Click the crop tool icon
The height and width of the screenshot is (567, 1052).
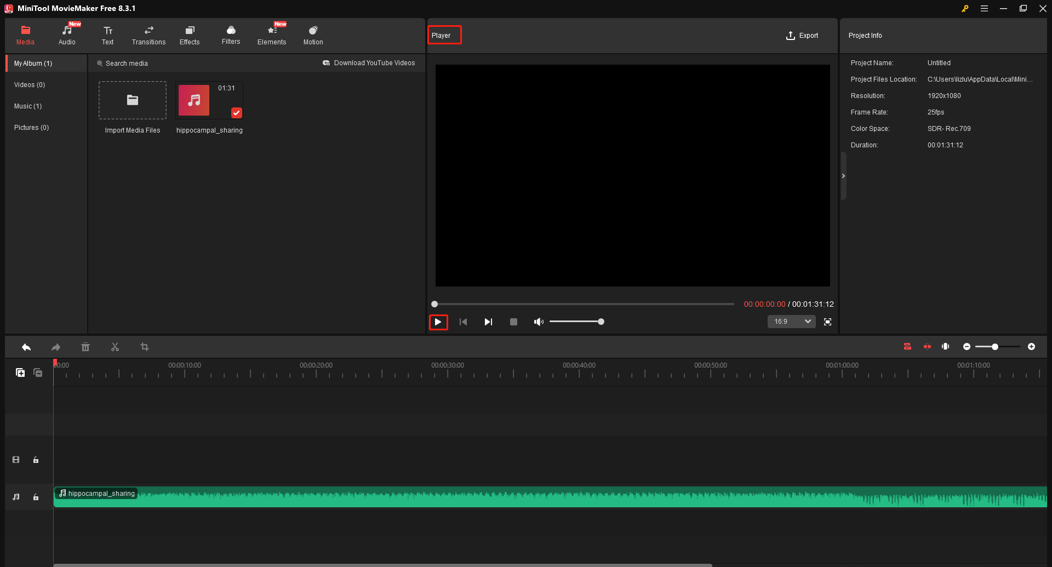click(x=145, y=347)
